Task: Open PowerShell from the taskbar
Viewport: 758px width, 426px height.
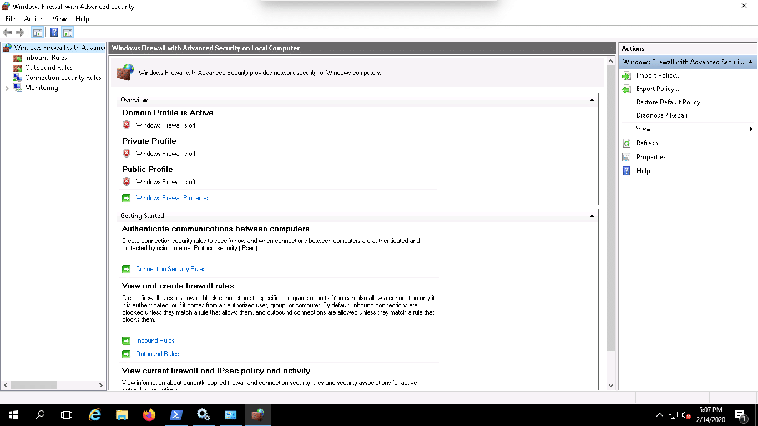Action: click(176, 415)
